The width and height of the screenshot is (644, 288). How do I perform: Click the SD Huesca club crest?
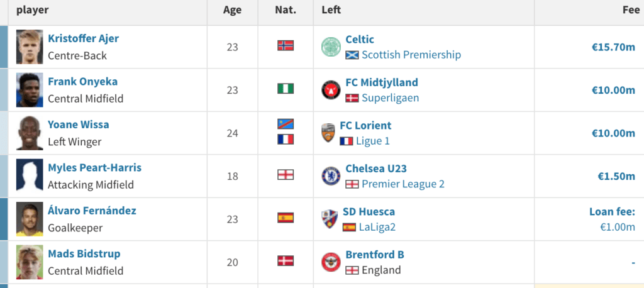330,219
